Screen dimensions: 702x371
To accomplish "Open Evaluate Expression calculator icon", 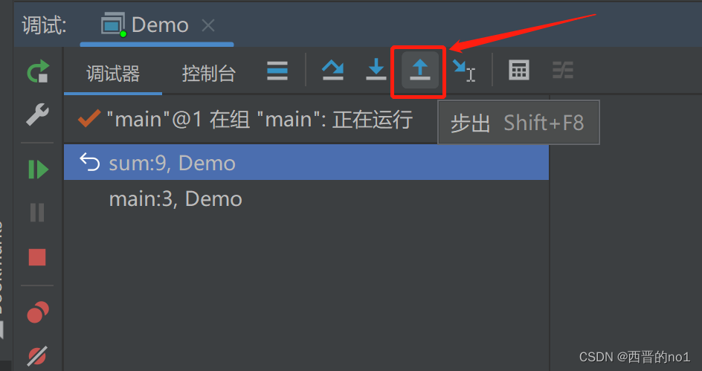I will click(519, 71).
